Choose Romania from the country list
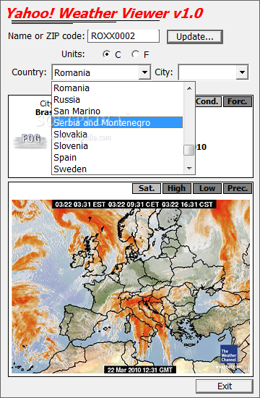The image size is (260, 398). [117, 88]
